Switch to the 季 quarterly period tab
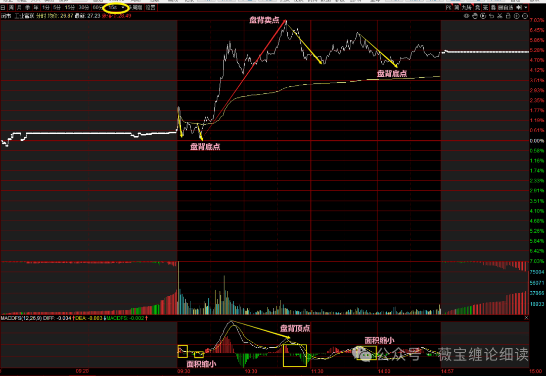546x376 pixels. pyautogui.click(x=27, y=7)
